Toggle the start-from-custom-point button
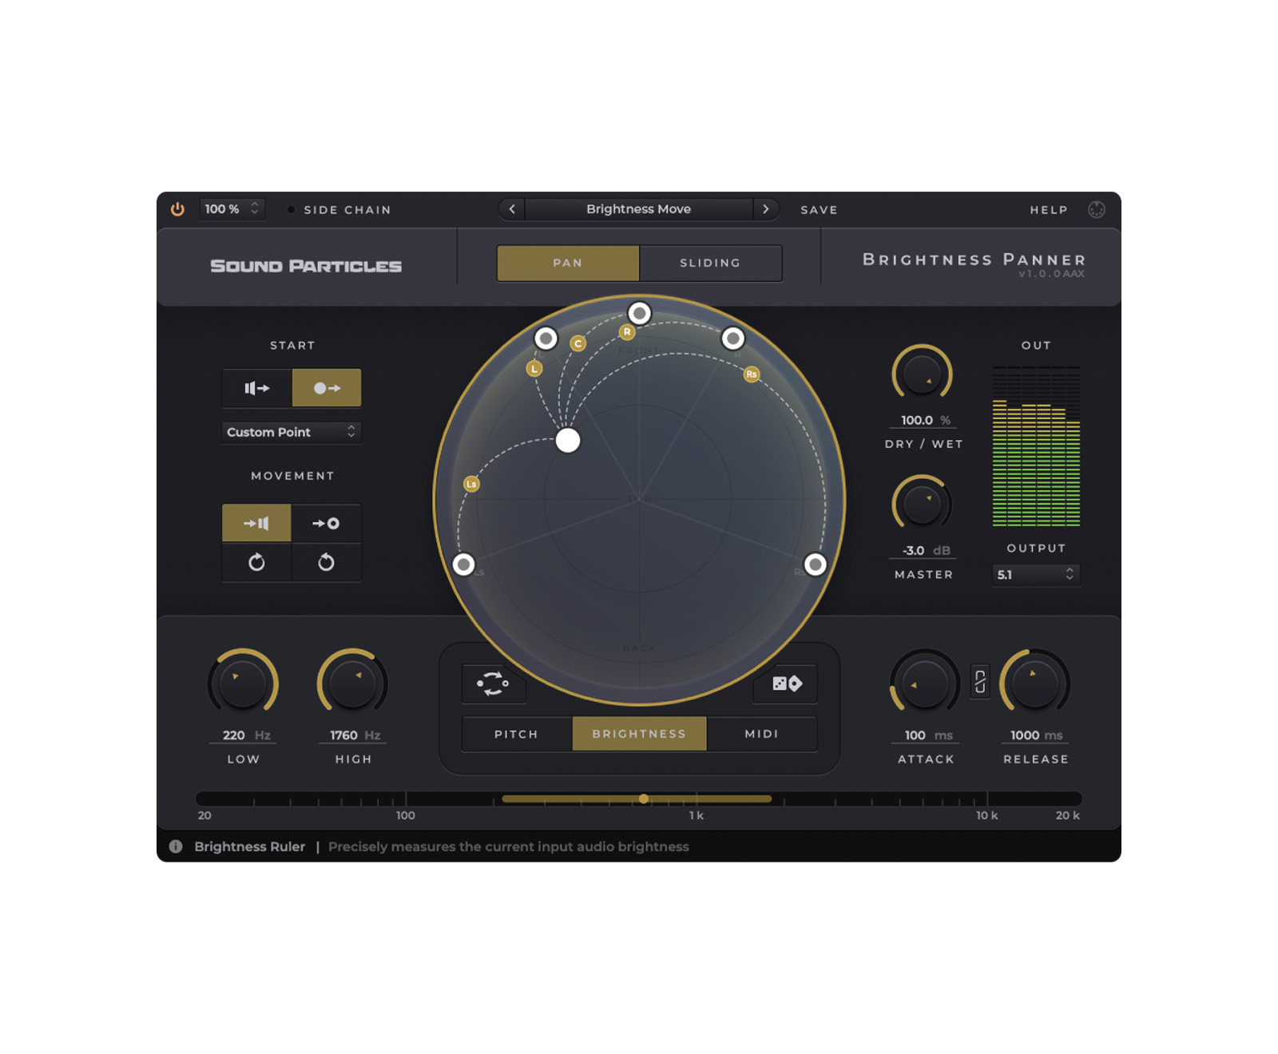Screen dimensions: 1278x1054 327,388
